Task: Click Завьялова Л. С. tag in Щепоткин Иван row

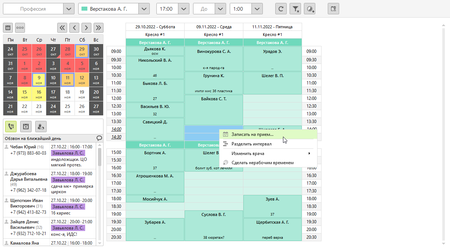Action: 68,207
